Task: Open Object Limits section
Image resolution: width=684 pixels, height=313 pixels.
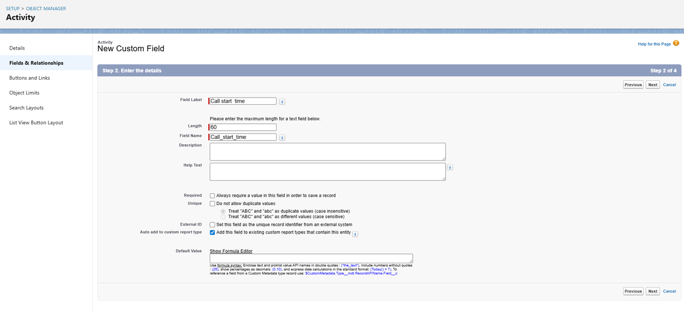Action: tap(24, 93)
